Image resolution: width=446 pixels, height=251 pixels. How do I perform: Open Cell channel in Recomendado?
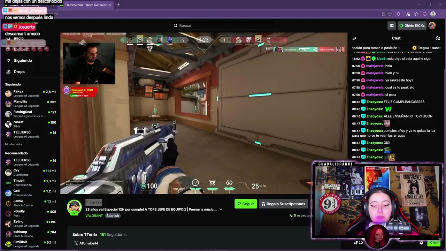tap(31, 193)
